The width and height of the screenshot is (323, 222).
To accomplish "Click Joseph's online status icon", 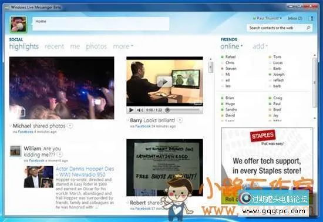I will pyautogui.click(x=270, y=75).
